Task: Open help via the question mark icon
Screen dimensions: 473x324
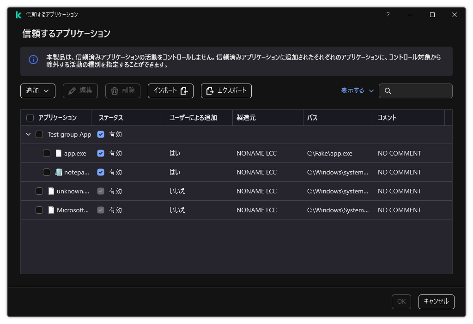Action: coord(388,14)
